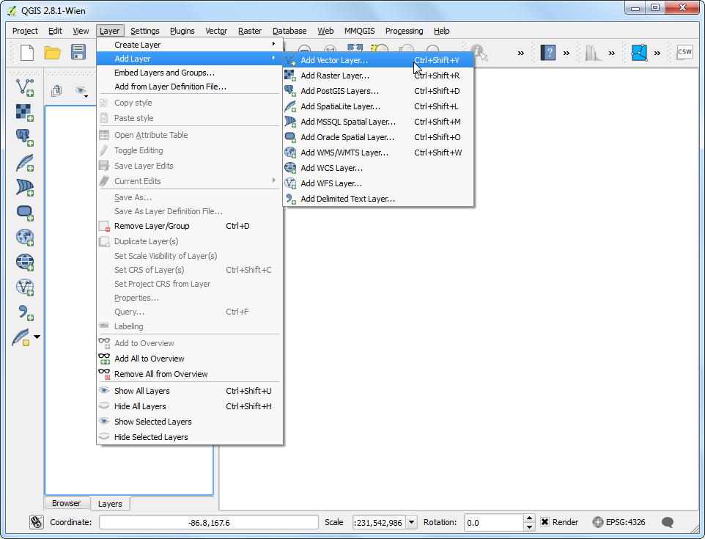Click the blue node-network toolbar icon

[x=639, y=53]
